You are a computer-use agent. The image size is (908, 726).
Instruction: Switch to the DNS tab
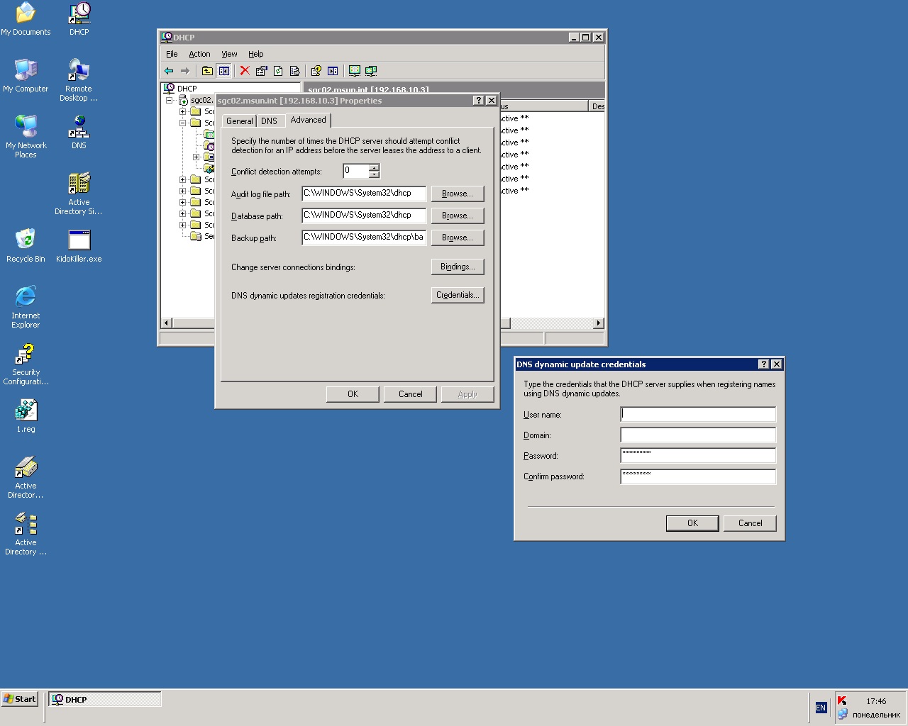pyautogui.click(x=269, y=121)
